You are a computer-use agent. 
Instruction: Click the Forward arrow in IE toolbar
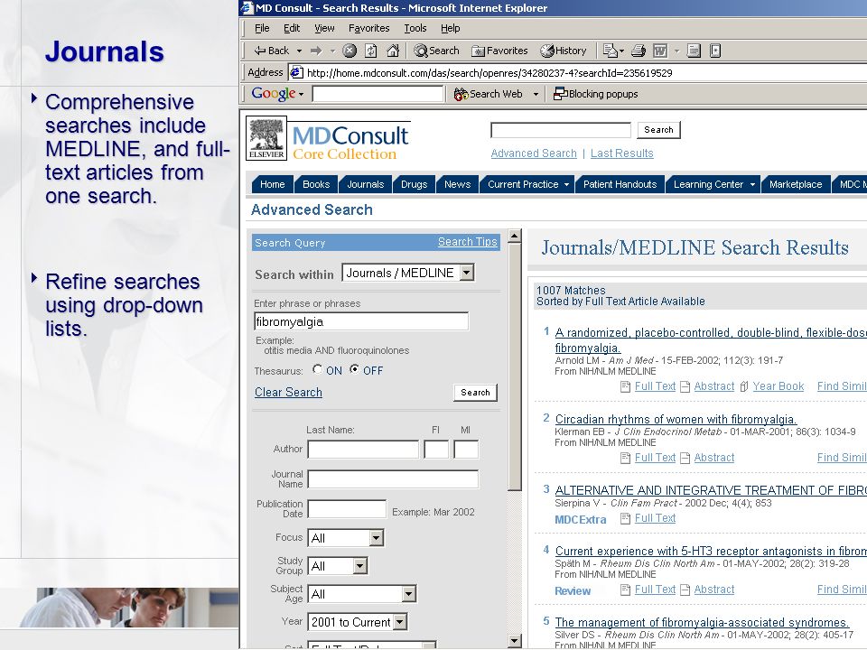[x=316, y=51]
